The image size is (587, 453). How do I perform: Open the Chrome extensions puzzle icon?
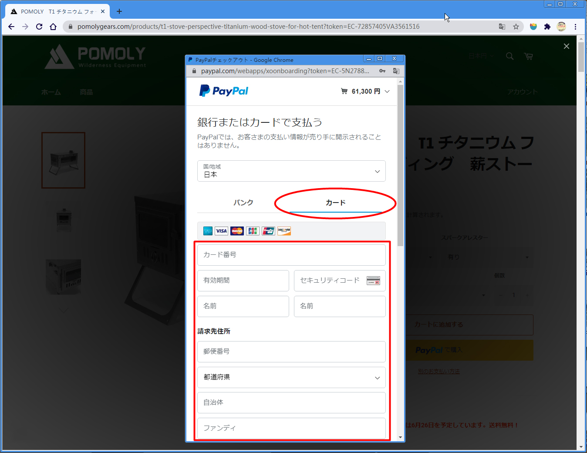pyautogui.click(x=547, y=27)
